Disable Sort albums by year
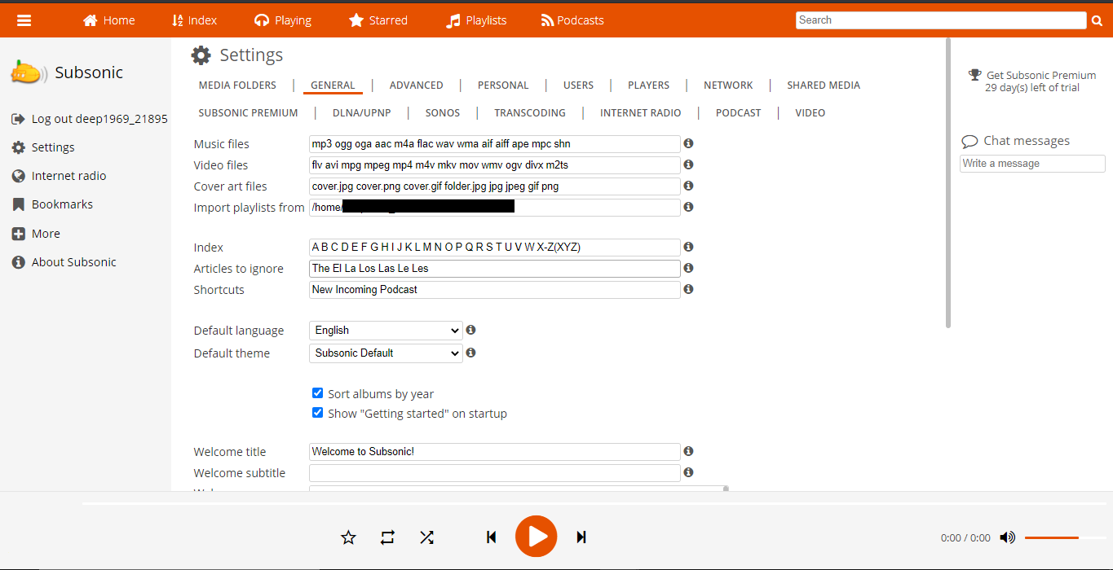 (317, 392)
